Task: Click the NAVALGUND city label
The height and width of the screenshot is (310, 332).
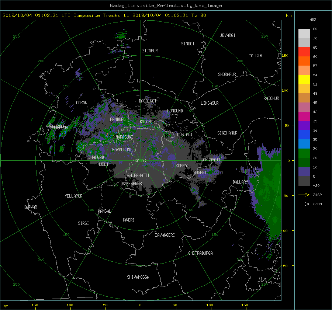Action: 122,150
